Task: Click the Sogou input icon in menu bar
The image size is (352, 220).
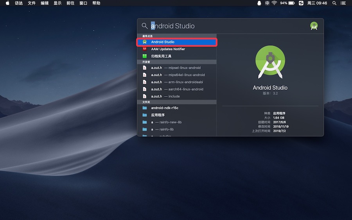Action: 301,3
